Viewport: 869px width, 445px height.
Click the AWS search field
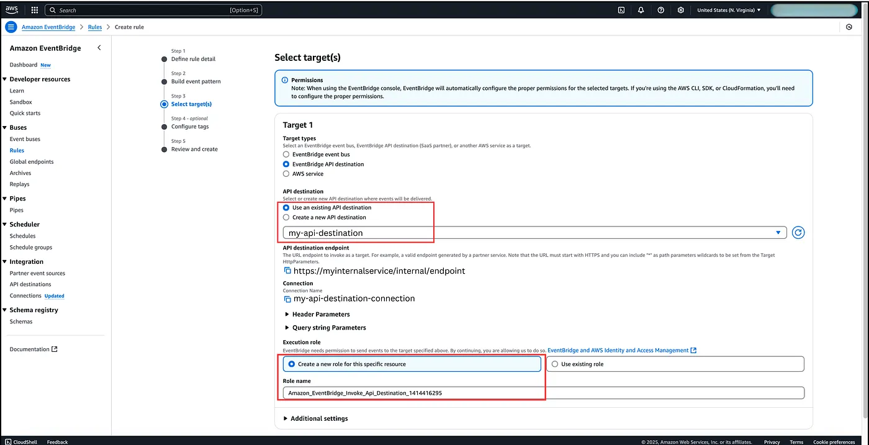click(153, 10)
